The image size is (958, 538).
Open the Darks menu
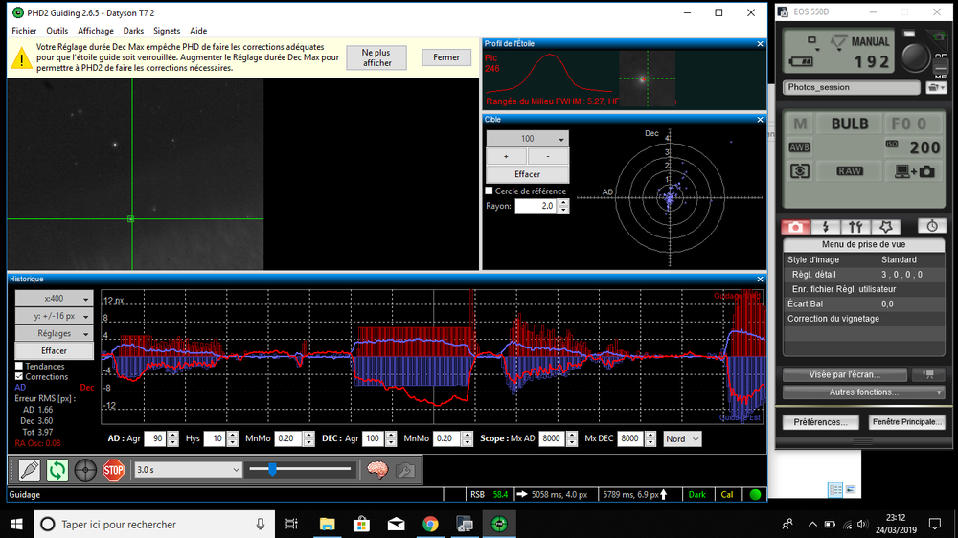(x=133, y=31)
